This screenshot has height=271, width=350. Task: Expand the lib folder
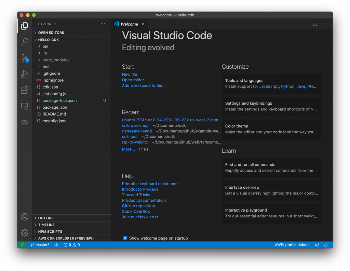tap(44, 53)
